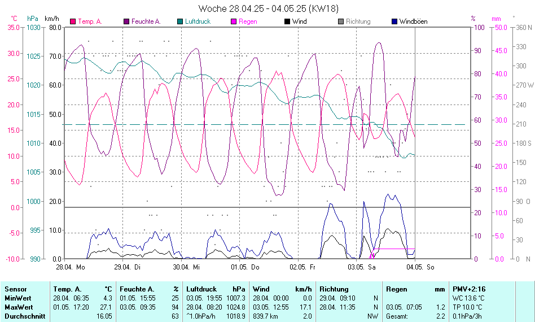
Task: Click the °C axis unit label
Action: click(x=14, y=19)
